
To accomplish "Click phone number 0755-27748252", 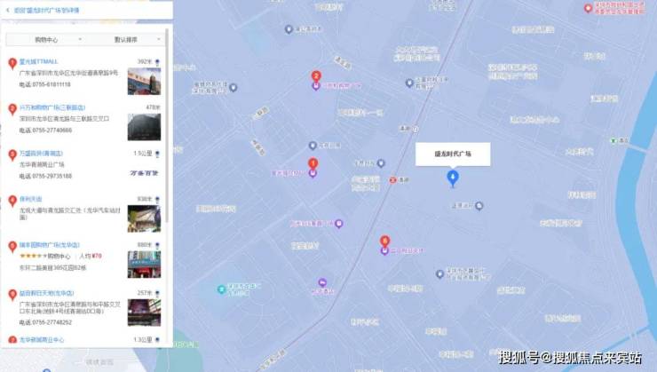I will [x=52, y=322].
